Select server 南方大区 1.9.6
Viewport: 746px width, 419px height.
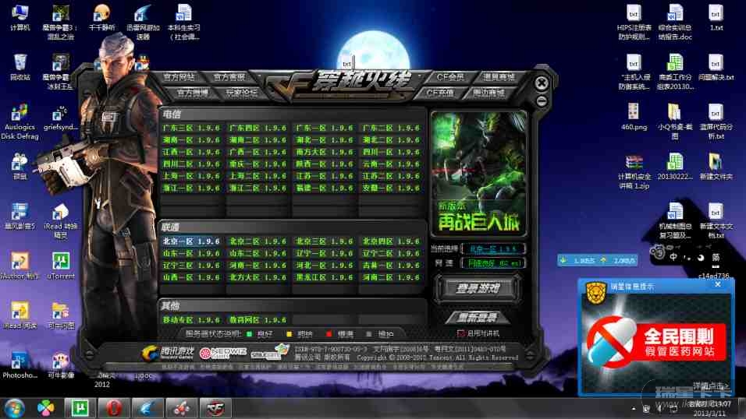325,153
